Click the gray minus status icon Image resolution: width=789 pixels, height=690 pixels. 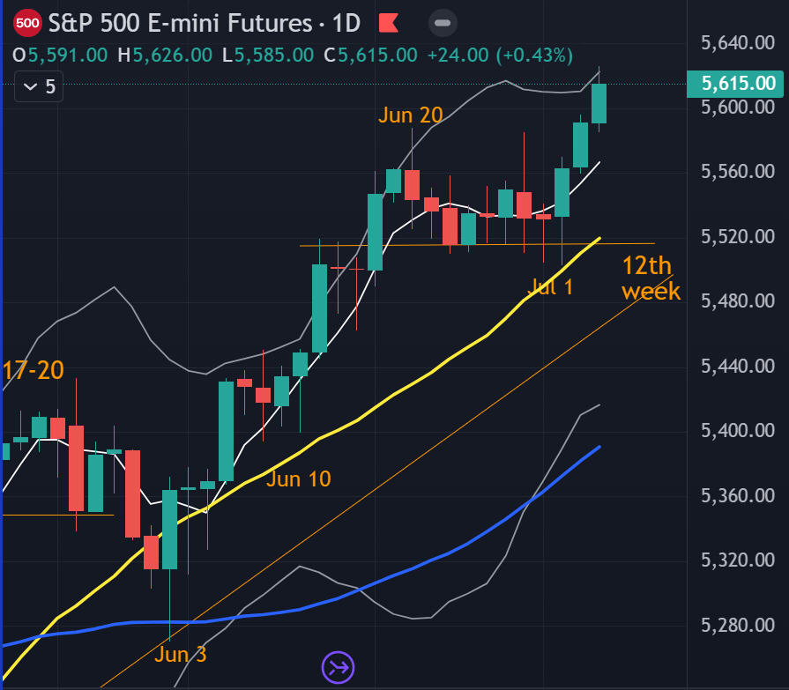coord(443,23)
